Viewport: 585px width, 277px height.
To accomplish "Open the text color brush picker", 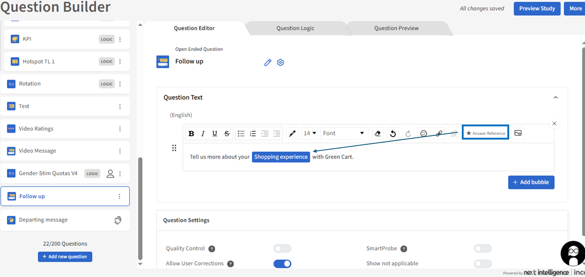I will coord(292,134).
